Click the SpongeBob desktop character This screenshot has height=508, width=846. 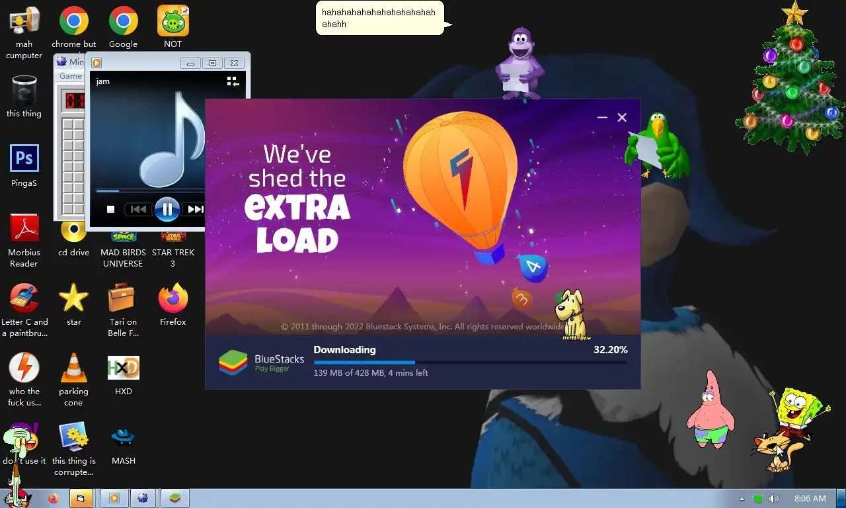click(x=798, y=413)
